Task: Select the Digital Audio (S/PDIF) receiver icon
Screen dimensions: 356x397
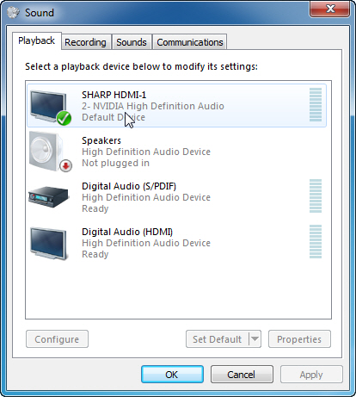Action: 49,197
